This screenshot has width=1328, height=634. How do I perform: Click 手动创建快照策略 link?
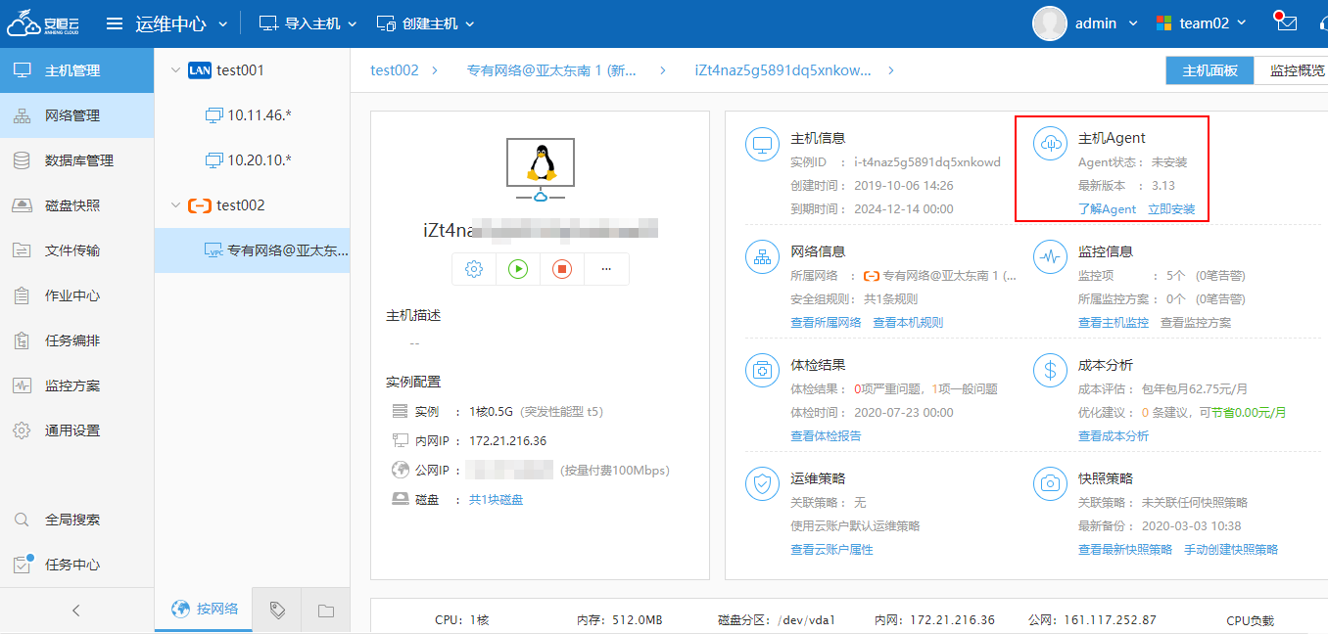pos(1231,550)
